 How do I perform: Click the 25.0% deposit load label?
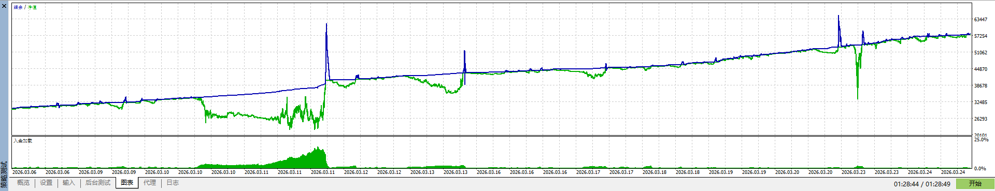pyautogui.click(x=981, y=140)
